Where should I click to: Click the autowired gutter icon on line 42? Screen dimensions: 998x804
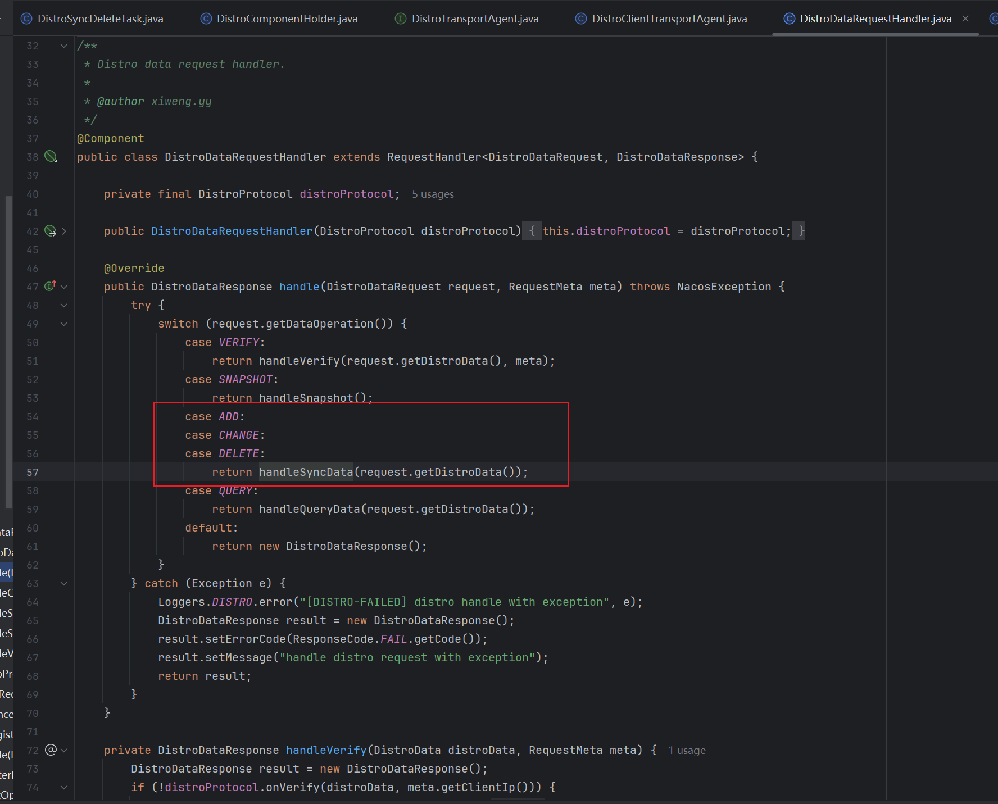tap(51, 231)
